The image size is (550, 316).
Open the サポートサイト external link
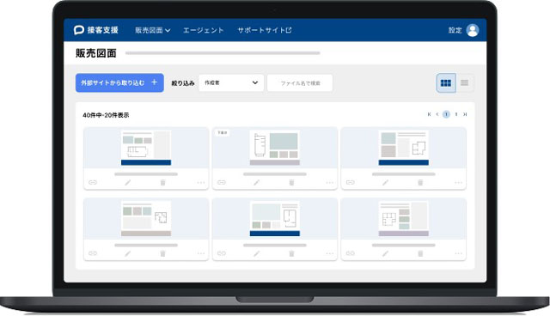[x=265, y=30]
